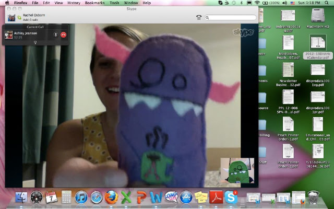
Task: Open the Skype dial pad phone icon
Action: coord(199,17)
